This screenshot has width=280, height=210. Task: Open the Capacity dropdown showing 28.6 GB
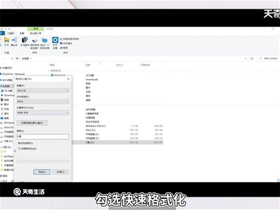pos(43,91)
